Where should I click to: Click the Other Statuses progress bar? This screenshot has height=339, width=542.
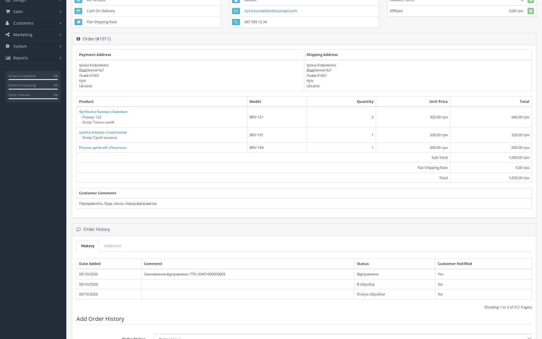pyautogui.click(x=33, y=99)
